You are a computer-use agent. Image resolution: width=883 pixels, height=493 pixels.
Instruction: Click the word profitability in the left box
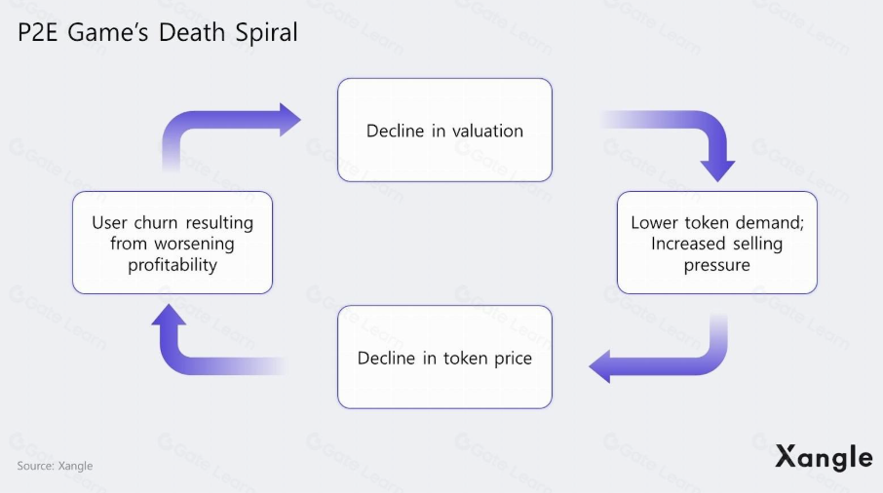[x=173, y=264]
